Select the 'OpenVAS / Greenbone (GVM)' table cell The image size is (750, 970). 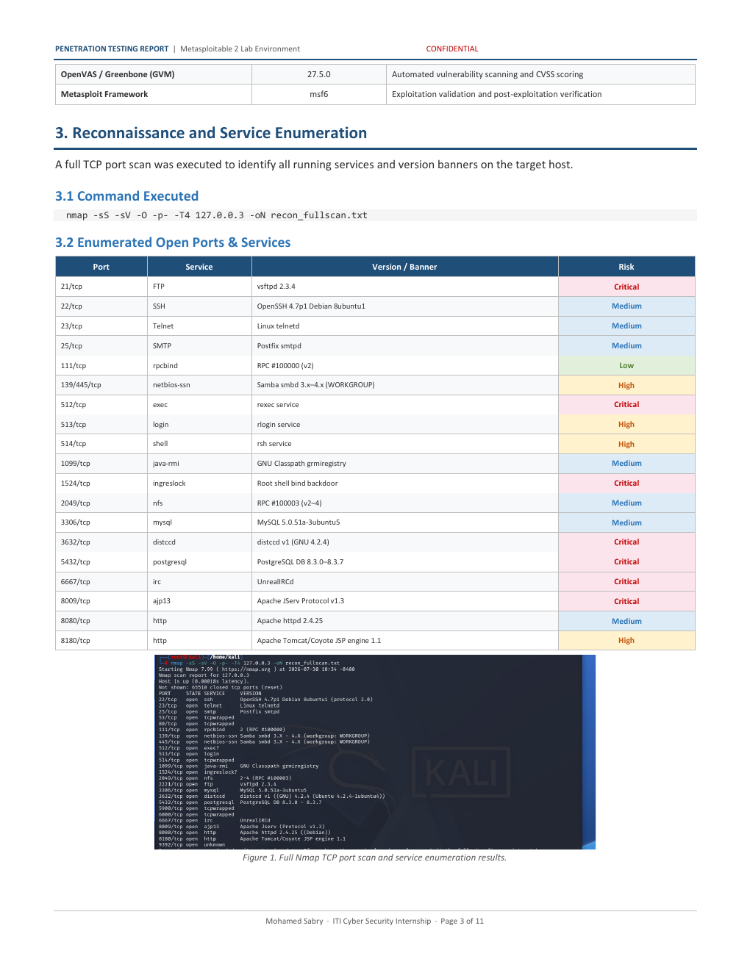point(154,74)
